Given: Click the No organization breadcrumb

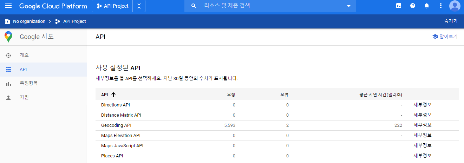Looking at the screenshot, I should [29, 21].
